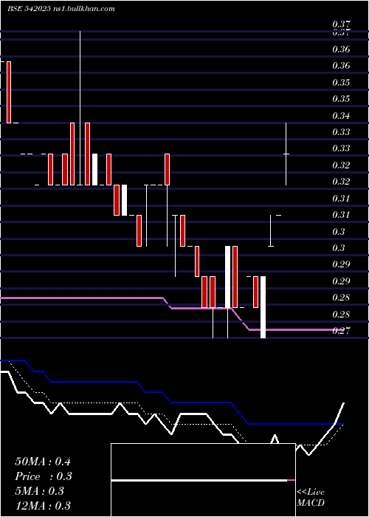The width and height of the screenshot is (369, 517).
Task: Click the 0.34 price axis label
Action: coord(341,116)
